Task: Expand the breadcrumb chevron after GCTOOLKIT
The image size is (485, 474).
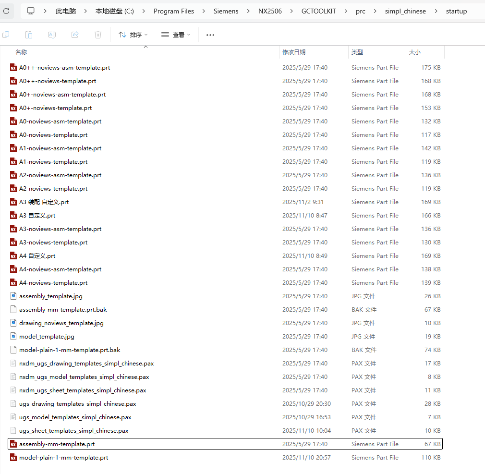Action: tap(346, 11)
